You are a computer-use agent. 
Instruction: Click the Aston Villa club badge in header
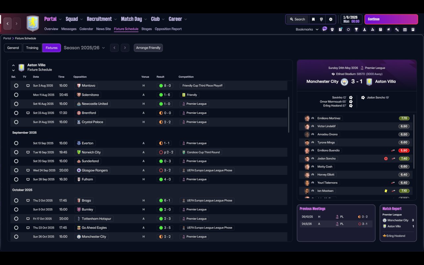[32, 24]
